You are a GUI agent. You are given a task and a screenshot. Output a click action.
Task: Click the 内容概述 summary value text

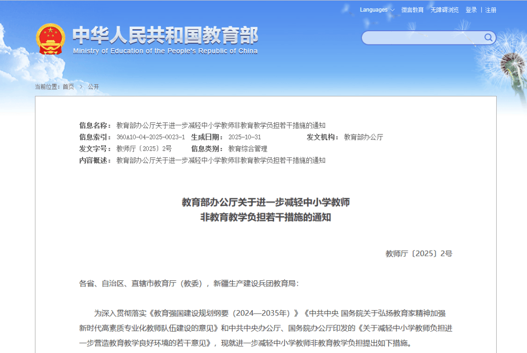221,160
